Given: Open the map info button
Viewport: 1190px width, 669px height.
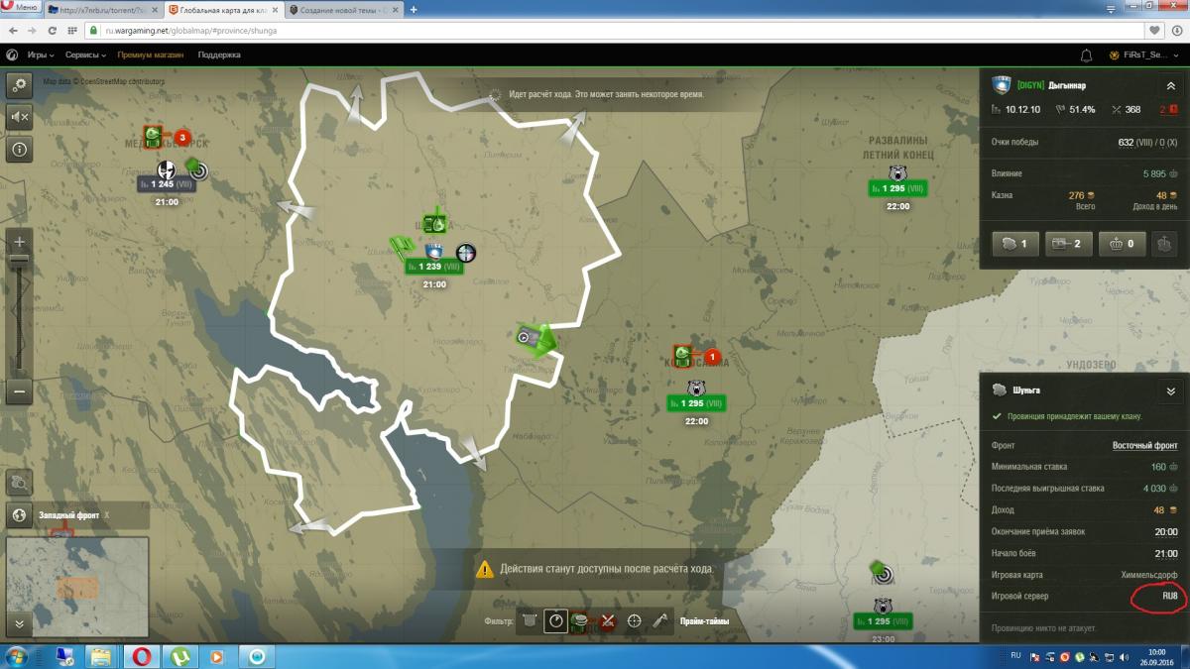Looking at the screenshot, I should tap(20, 150).
